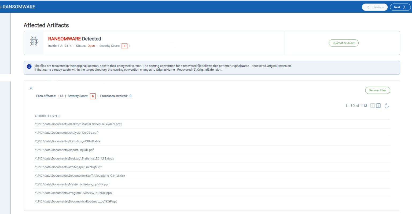Open the next incident with Next
This screenshot has height=214, width=412.
point(400,7)
